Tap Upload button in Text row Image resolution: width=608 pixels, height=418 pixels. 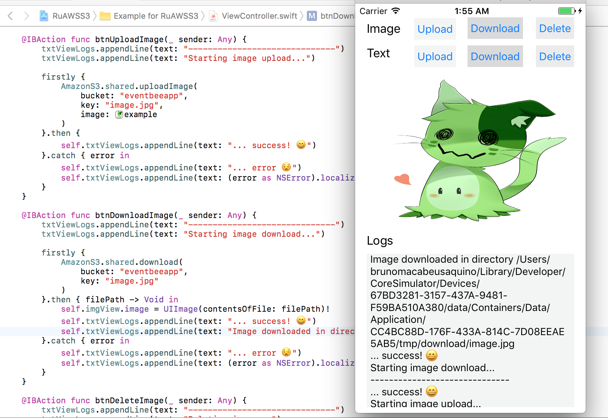[x=435, y=56]
